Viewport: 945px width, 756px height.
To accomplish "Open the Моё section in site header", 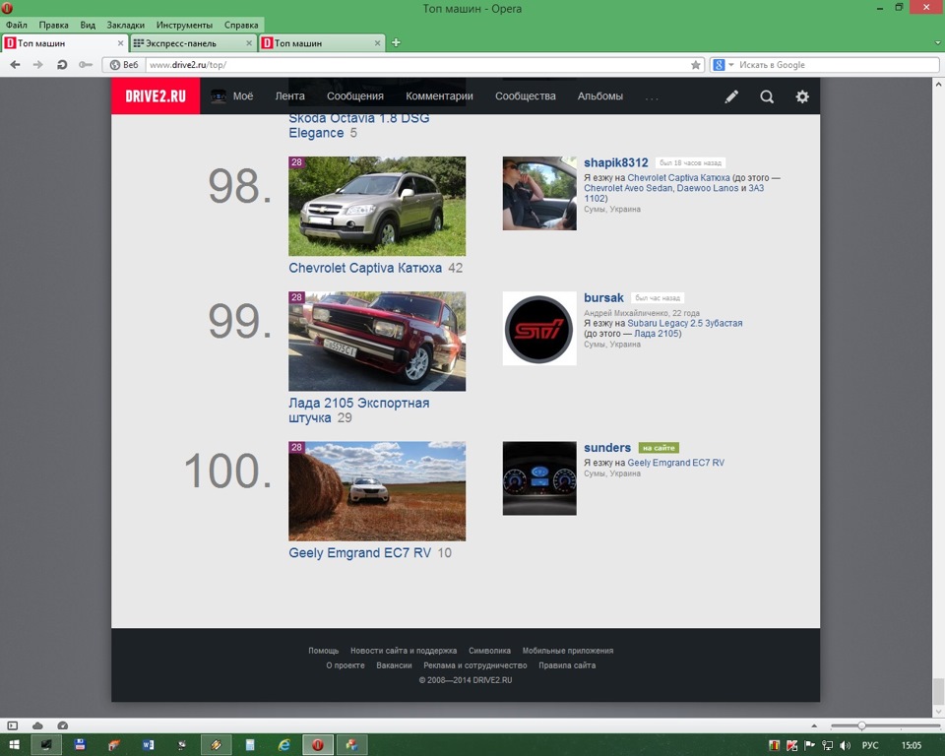I will click(232, 95).
